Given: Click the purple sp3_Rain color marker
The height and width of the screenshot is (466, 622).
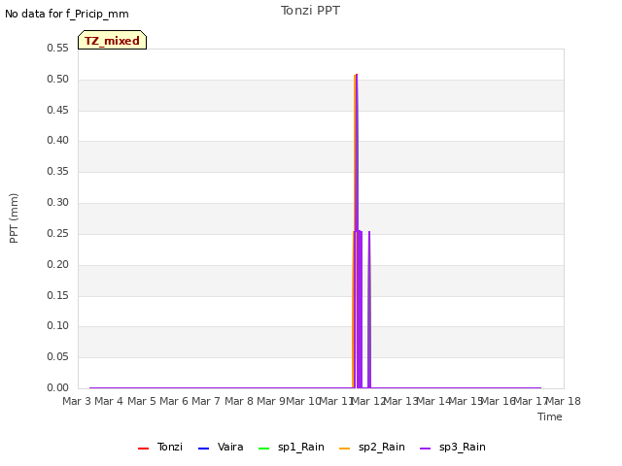Looking at the screenshot, I should 426,449.
